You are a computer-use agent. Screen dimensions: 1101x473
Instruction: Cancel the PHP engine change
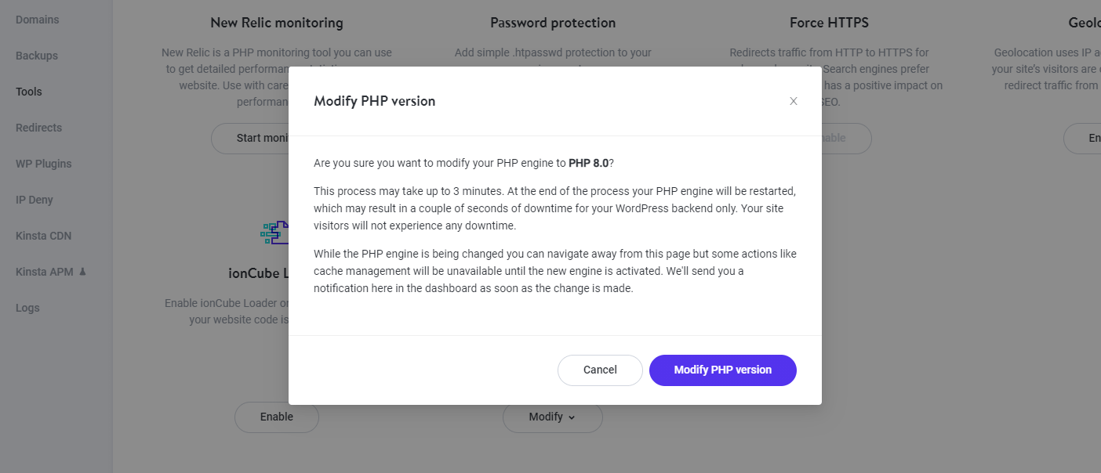[599, 370]
